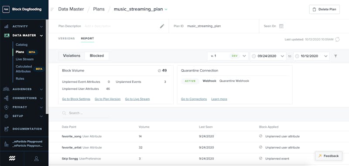Expand the music_streaming_plan name dropdown

[166, 9]
